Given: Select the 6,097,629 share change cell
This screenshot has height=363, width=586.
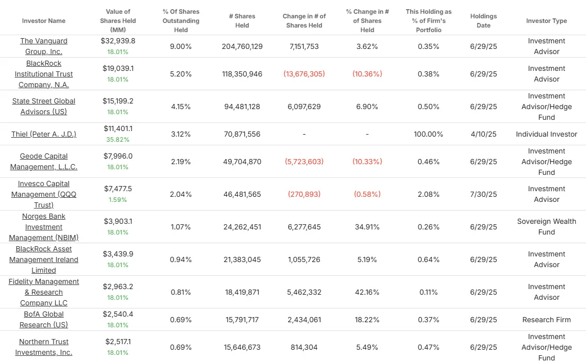Looking at the screenshot, I should coord(304,107).
